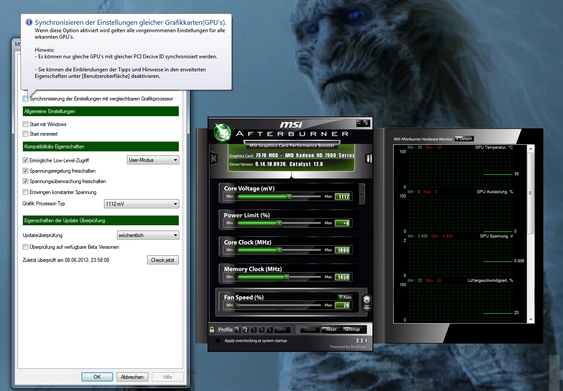Viewport: 563px width, 391px height.
Task: Check the Start minimiert option
Action: [x=25, y=134]
